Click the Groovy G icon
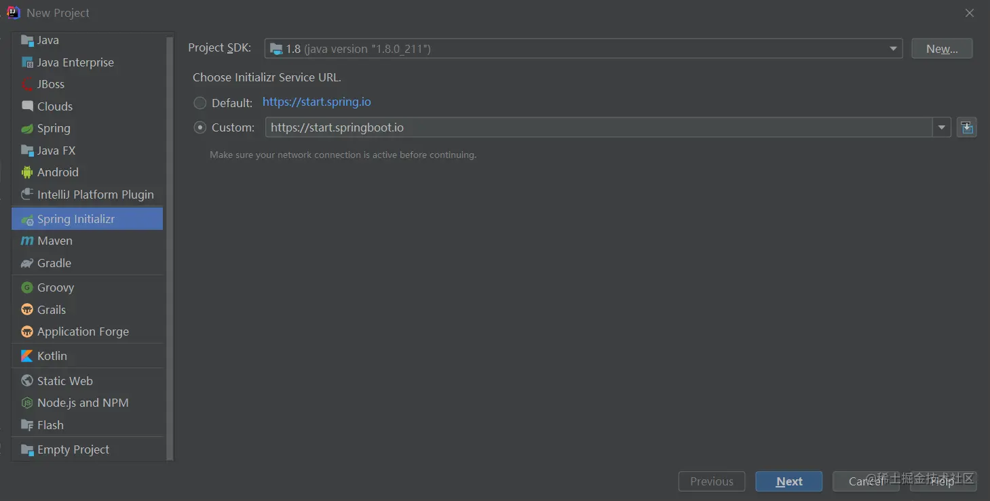This screenshot has height=501, width=990. (x=27, y=287)
